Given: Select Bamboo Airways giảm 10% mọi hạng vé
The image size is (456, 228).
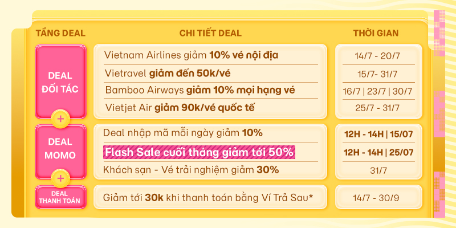Looking at the screenshot, I should click(x=200, y=90).
